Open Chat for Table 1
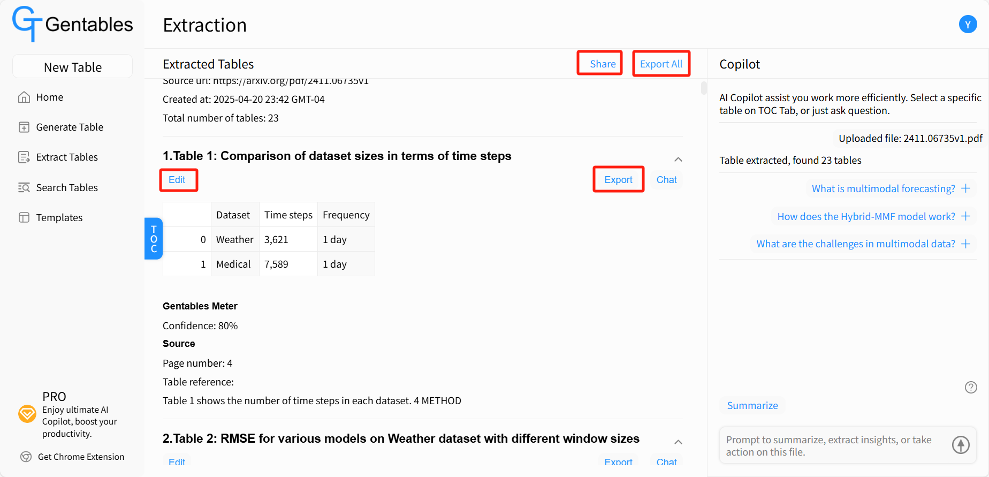Image resolution: width=989 pixels, height=477 pixels. click(666, 180)
